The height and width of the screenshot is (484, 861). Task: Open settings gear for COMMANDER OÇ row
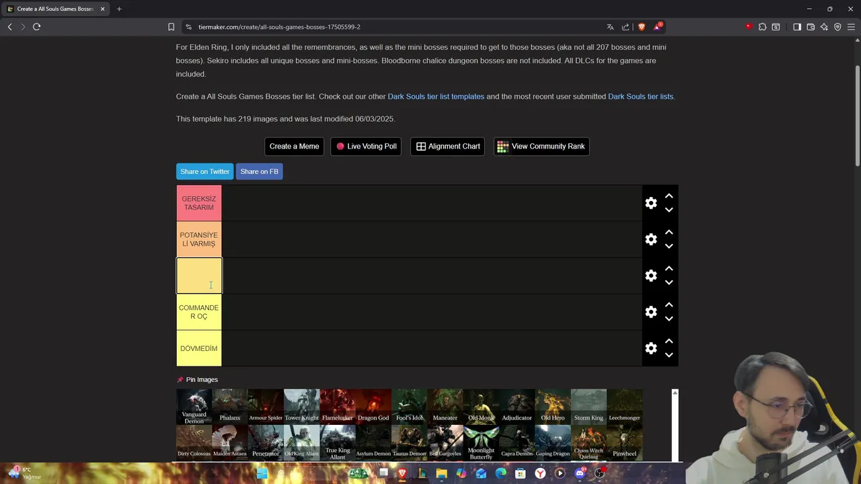[x=650, y=312]
